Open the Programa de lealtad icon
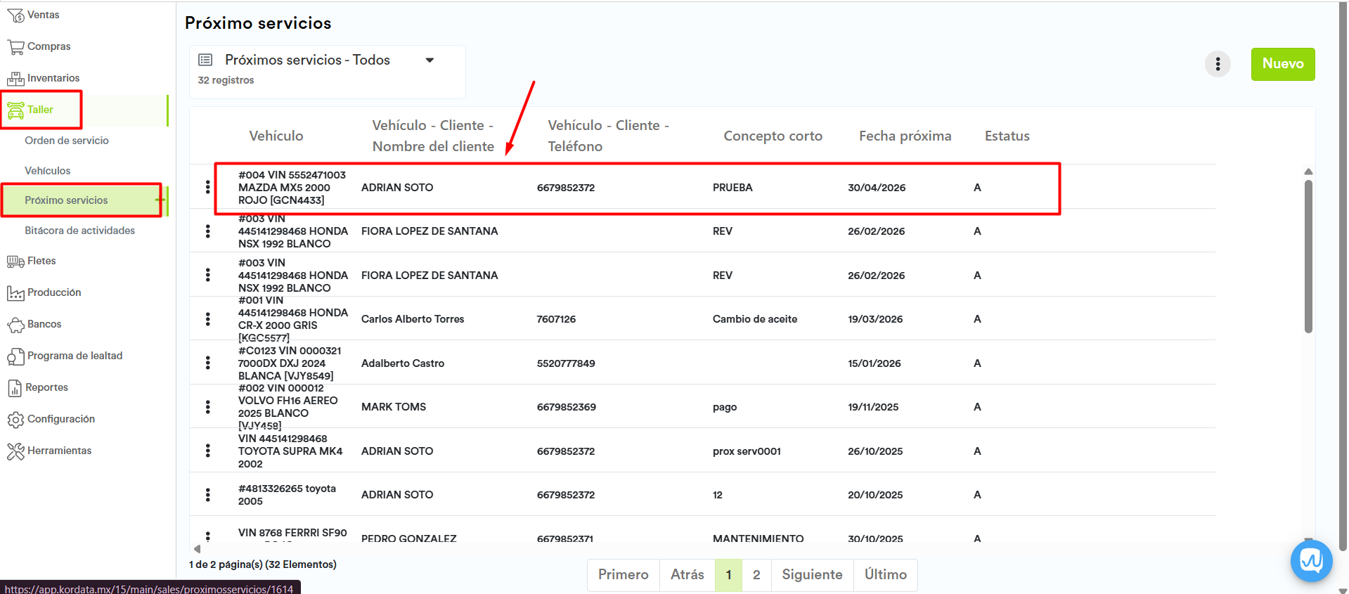 coord(15,356)
